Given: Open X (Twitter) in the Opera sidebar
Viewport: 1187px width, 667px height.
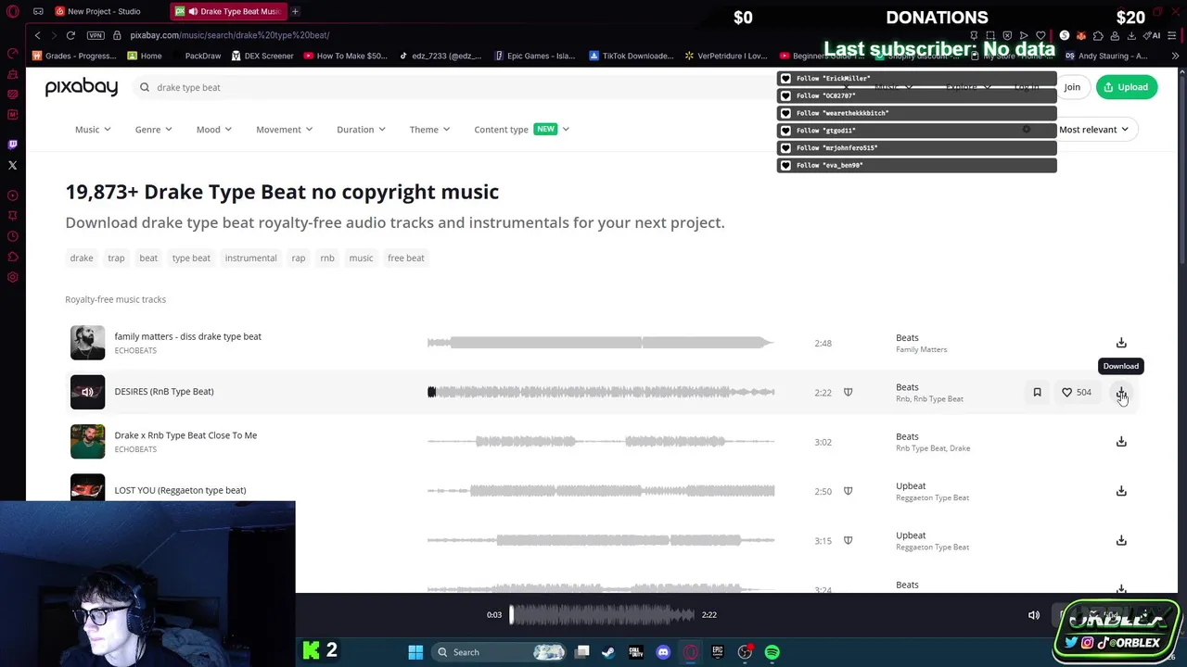Looking at the screenshot, I should click(12, 166).
